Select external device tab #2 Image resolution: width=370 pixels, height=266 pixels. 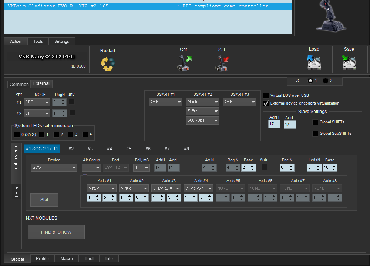[x=71, y=149]
